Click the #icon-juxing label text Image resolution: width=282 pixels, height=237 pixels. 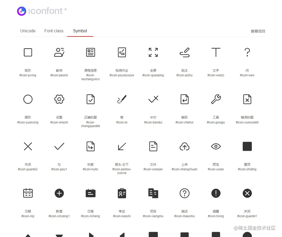28,75
